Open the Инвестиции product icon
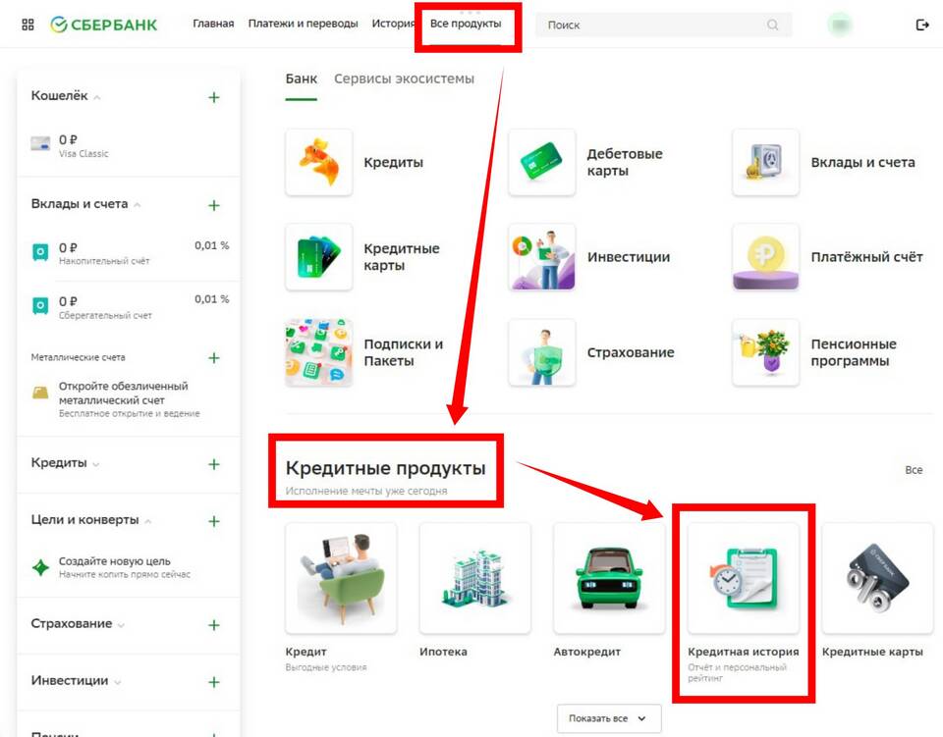 pyautogui.click(x=541, y=257)
